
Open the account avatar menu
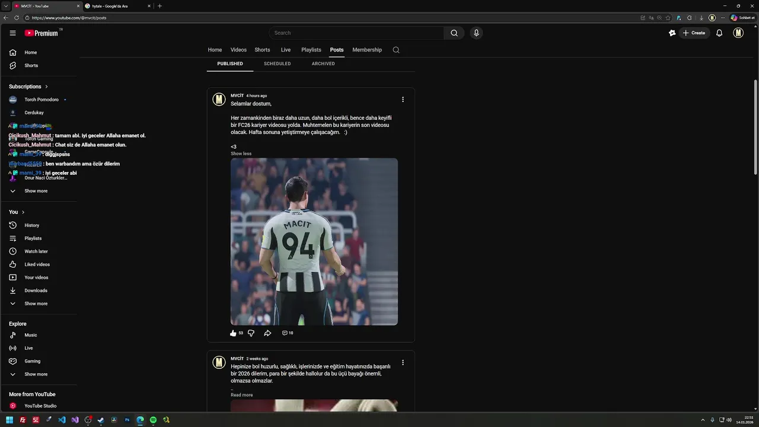click(x=738, y=33)
